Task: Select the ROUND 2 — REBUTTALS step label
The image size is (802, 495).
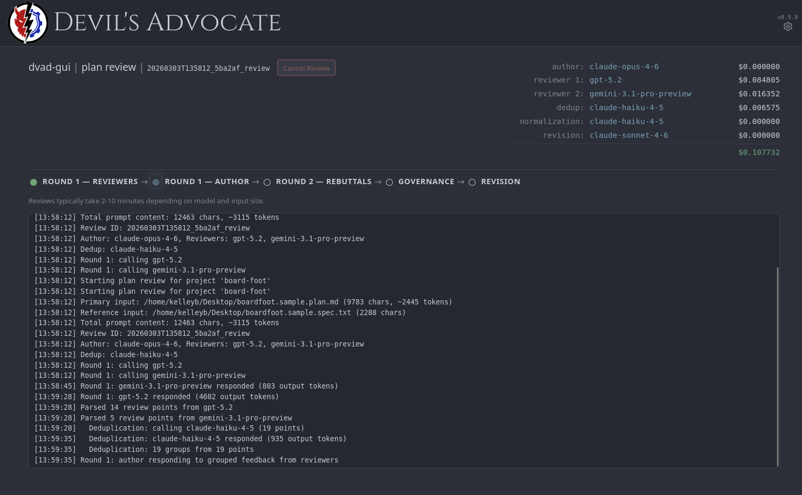Action: tap(324, 181)
